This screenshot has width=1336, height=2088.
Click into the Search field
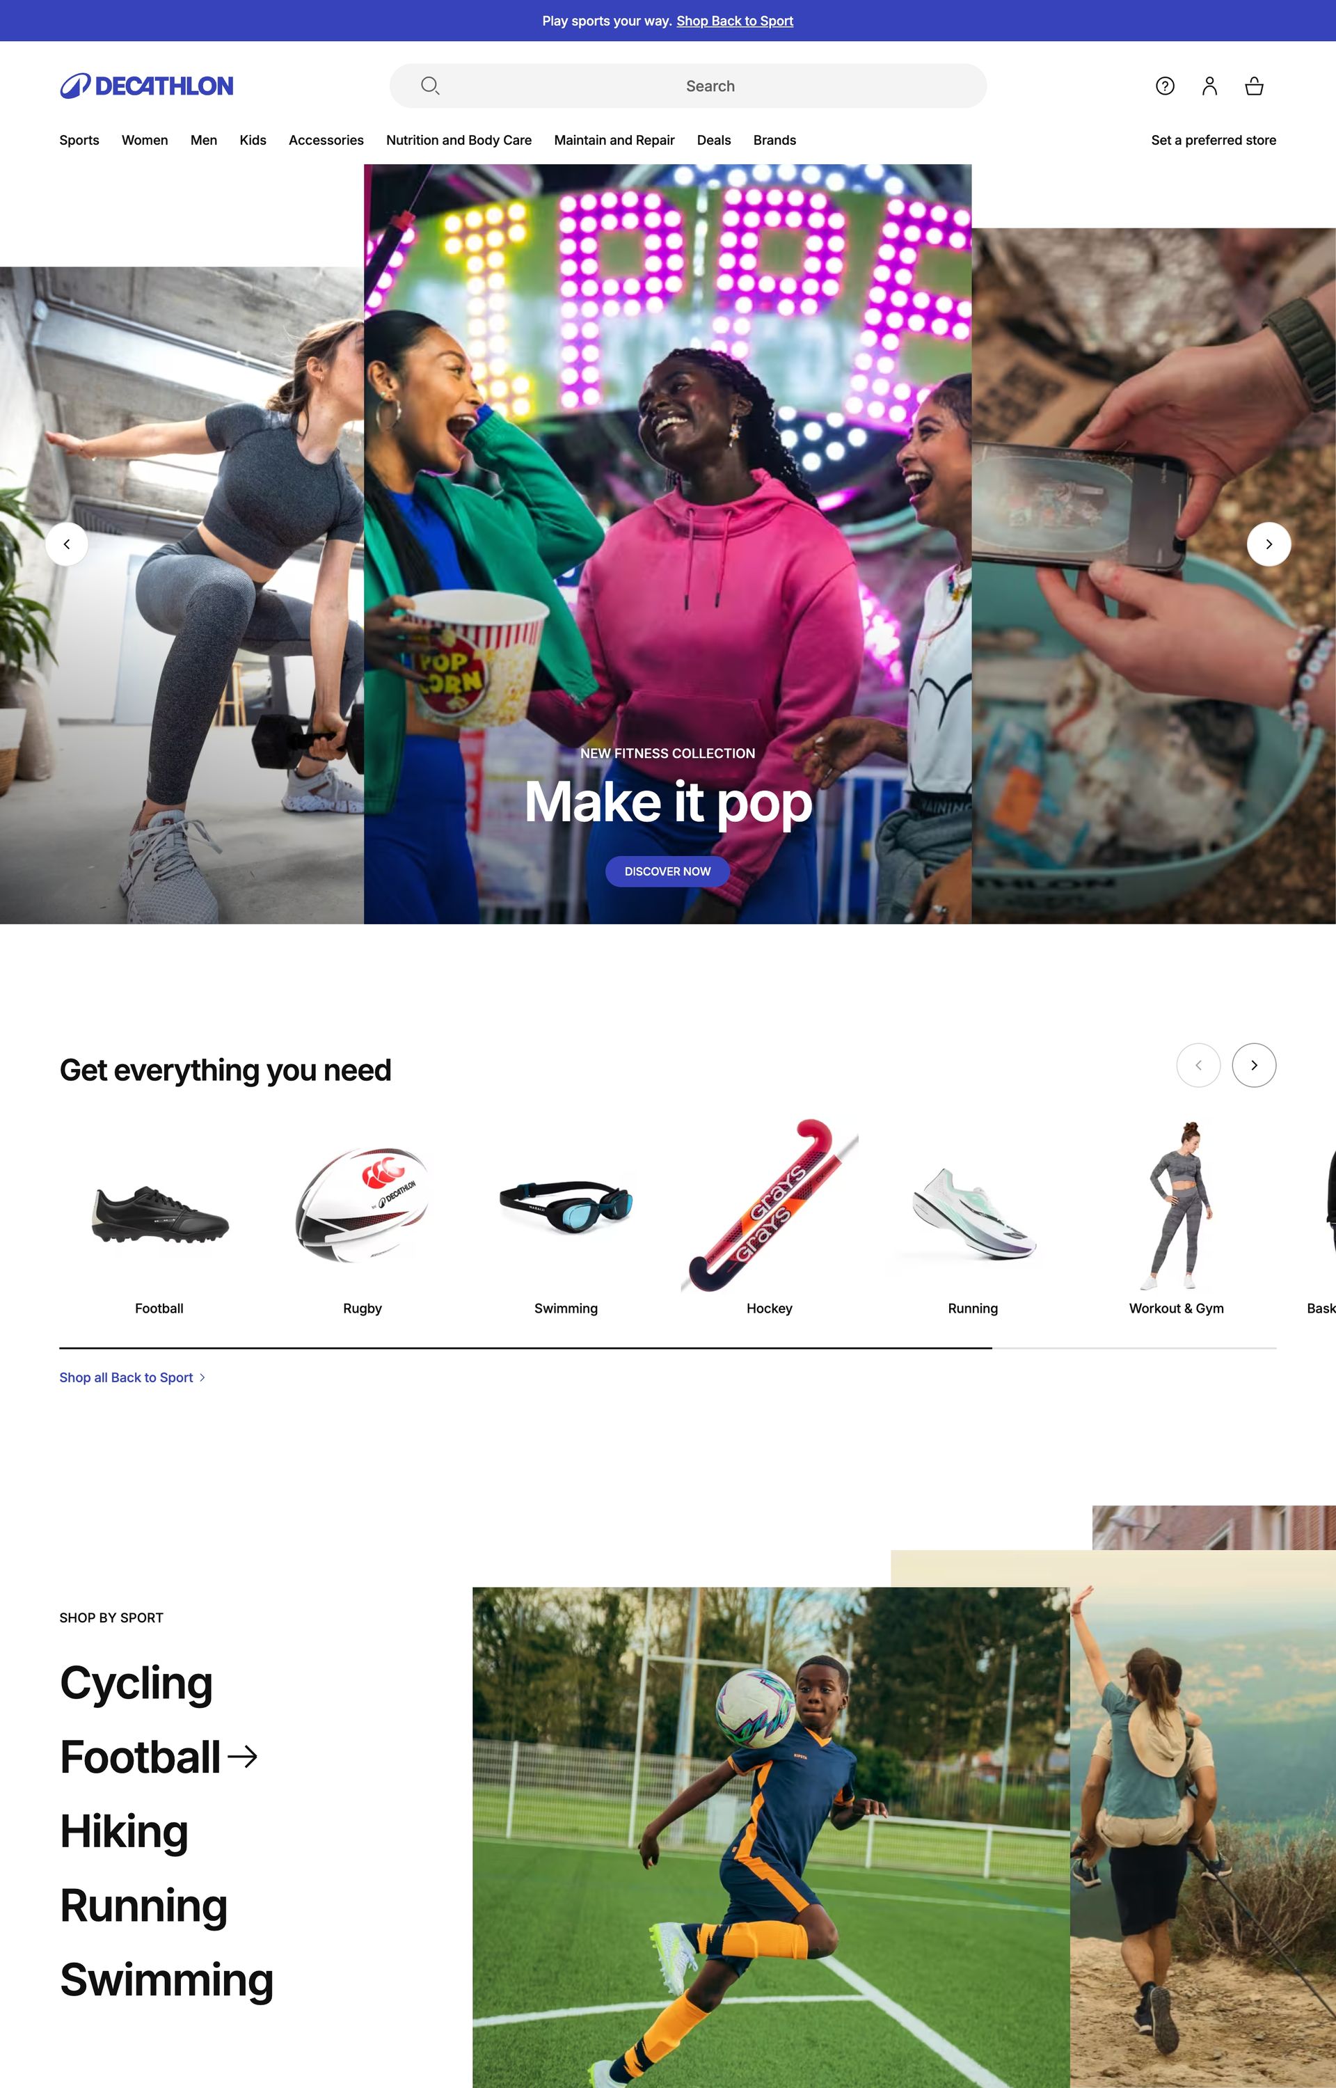coord(688,86)
